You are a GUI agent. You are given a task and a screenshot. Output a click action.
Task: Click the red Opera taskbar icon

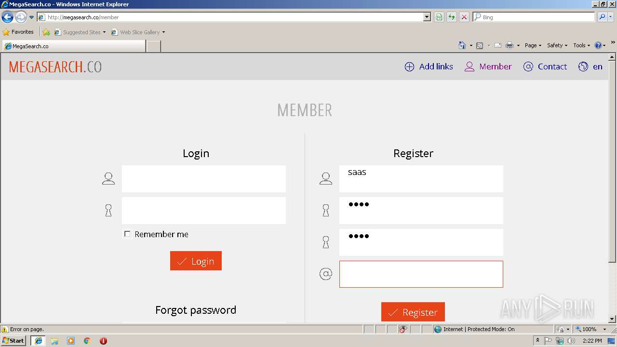tap(103, 341)
